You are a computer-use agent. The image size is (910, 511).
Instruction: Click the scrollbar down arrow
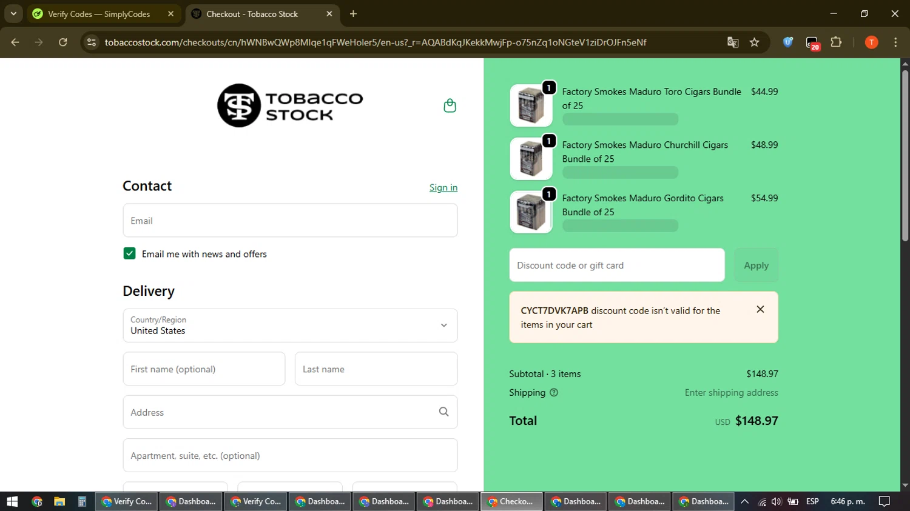coord(905,486)
